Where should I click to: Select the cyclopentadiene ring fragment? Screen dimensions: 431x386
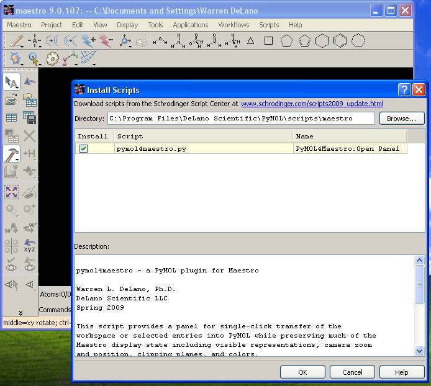click(304, 41)
